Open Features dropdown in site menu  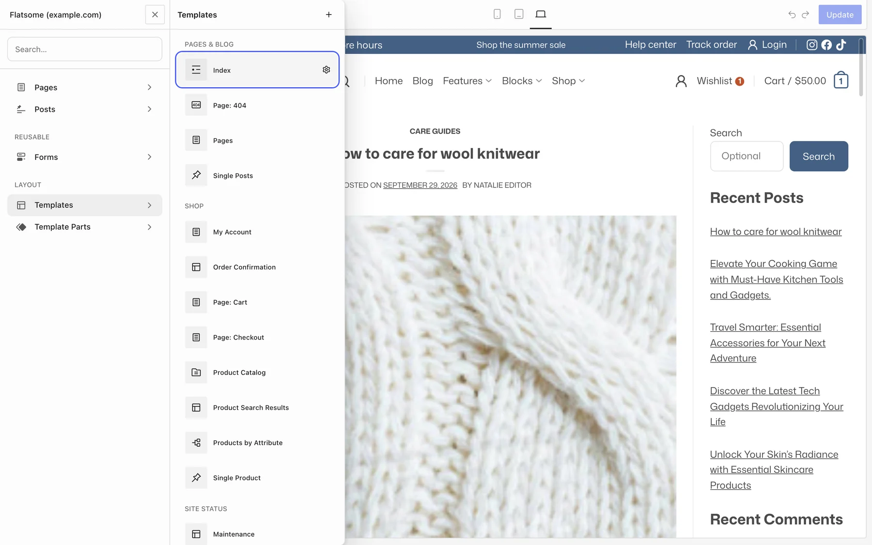coord(467,81)
